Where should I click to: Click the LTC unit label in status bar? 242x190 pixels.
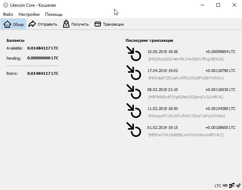click(x=218, y=186)
